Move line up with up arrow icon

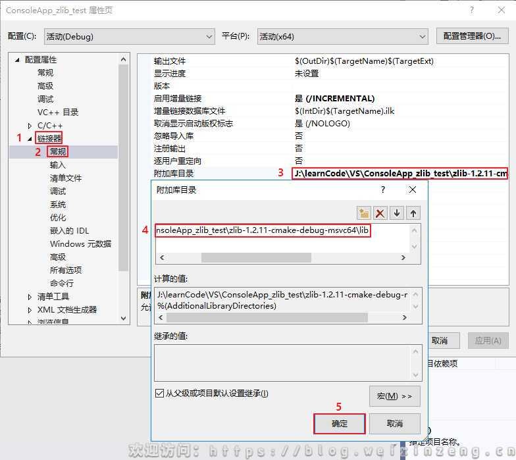point(413,213)
